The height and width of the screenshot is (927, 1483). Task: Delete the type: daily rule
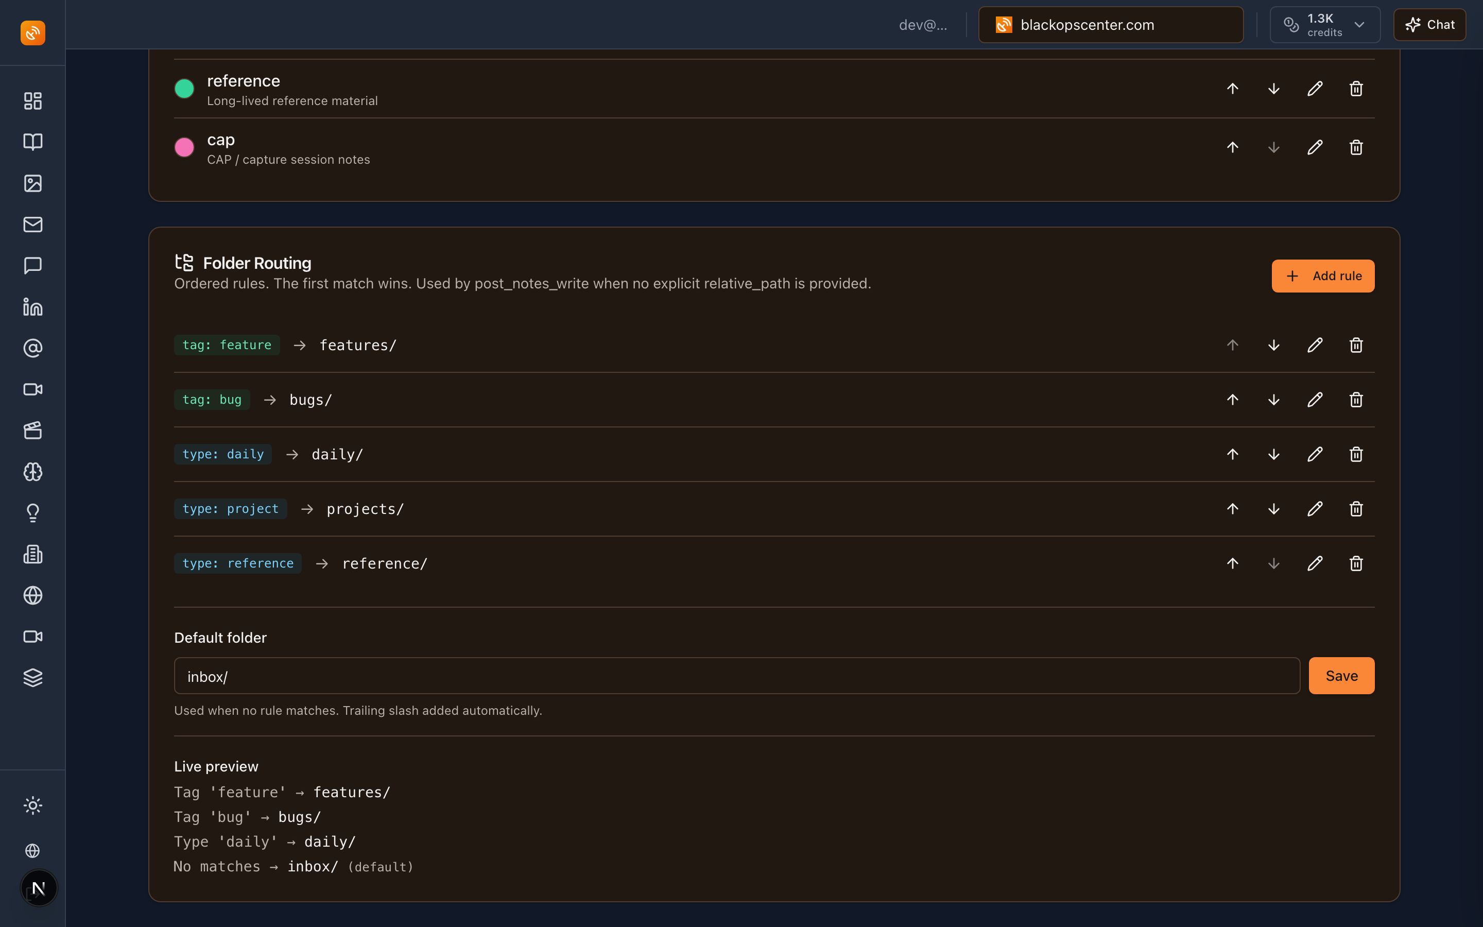point(1355,454)
